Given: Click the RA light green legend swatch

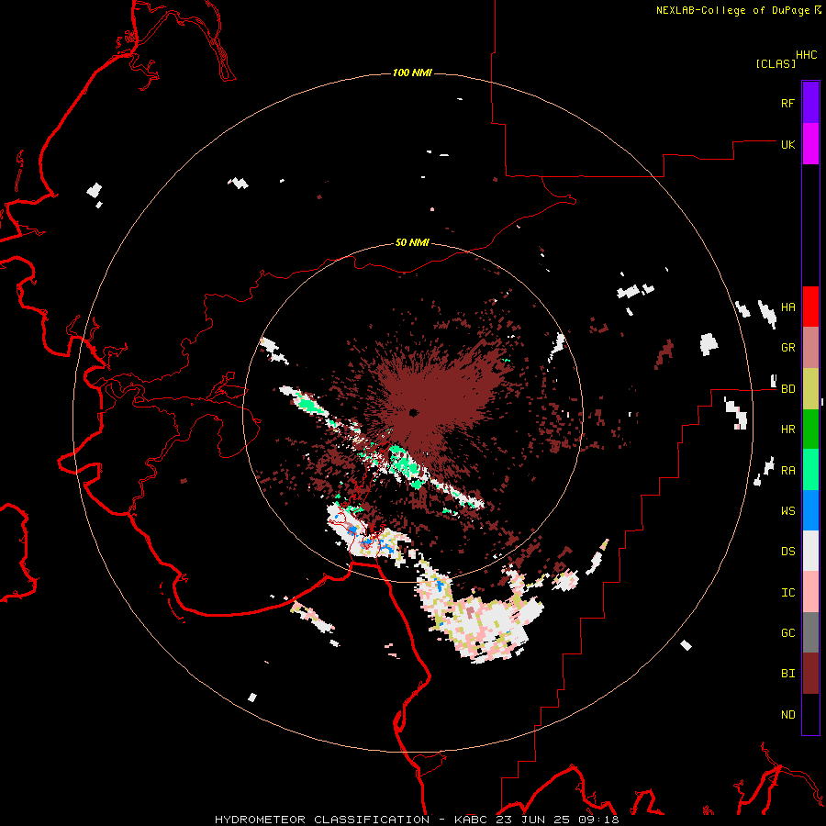Looking at the screenshot, I should [x=810, y=470].
